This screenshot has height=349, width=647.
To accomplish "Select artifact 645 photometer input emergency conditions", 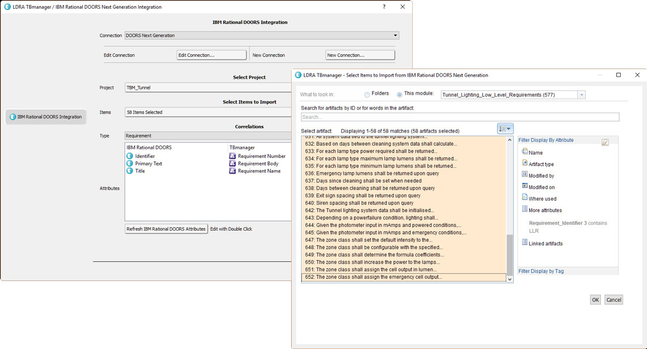I will click(x=404, y=233).
